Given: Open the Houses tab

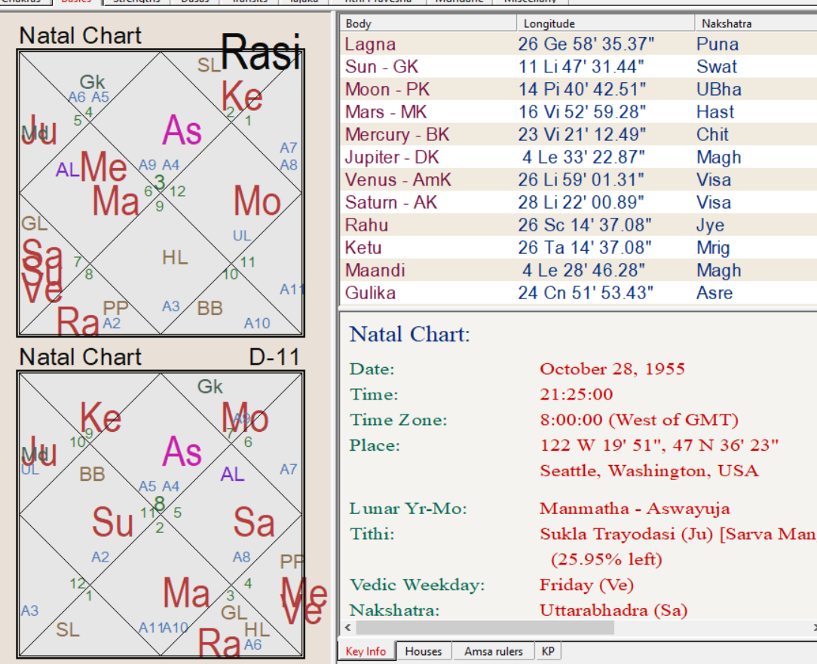Looking at the screenshot, I should (x=423, y=651).
